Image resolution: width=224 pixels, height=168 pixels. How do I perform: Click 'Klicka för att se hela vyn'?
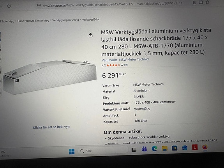click(x=51, y=127)
